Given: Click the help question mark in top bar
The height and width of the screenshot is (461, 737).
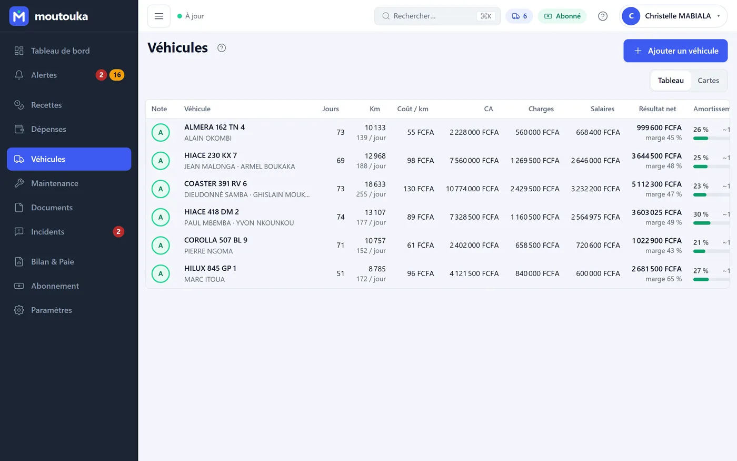Looking at the screenshot, I should click(603, 16).
